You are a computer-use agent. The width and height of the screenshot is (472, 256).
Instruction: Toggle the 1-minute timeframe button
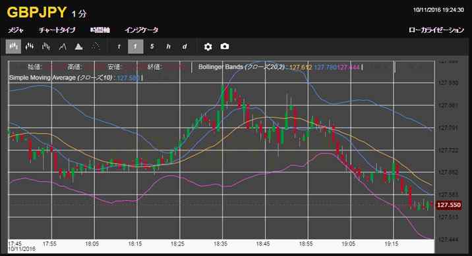[135, 47]
